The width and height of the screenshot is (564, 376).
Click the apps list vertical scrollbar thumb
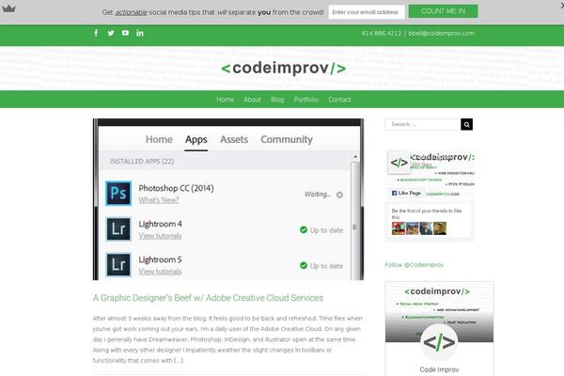[354, 220]
